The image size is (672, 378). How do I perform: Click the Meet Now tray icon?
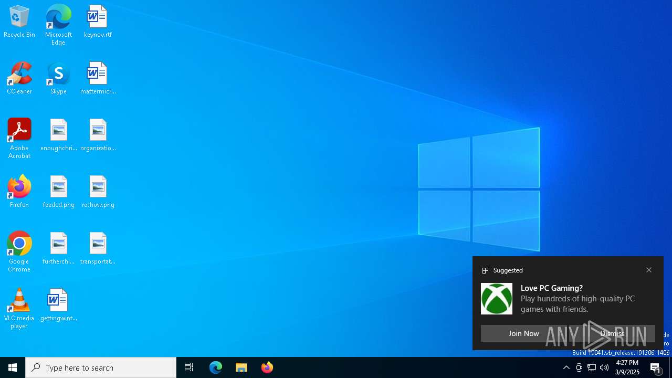pos(579,367)
